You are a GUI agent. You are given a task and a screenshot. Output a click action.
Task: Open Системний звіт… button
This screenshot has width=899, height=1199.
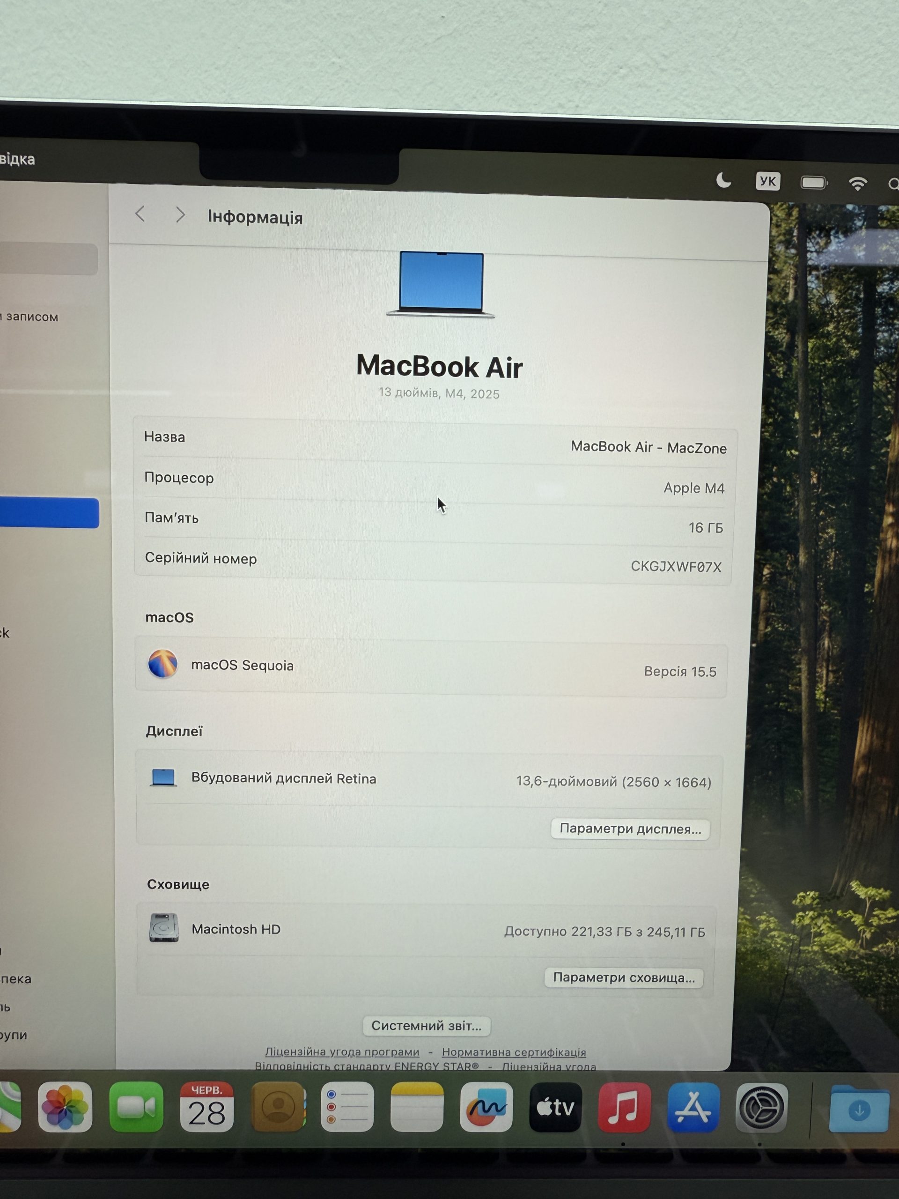pos(427,1026)
